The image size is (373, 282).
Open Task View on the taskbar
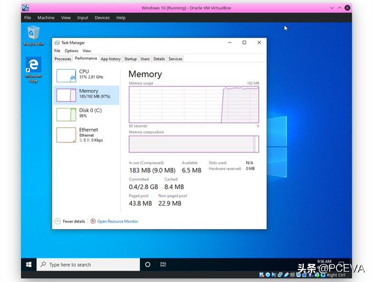163,264
